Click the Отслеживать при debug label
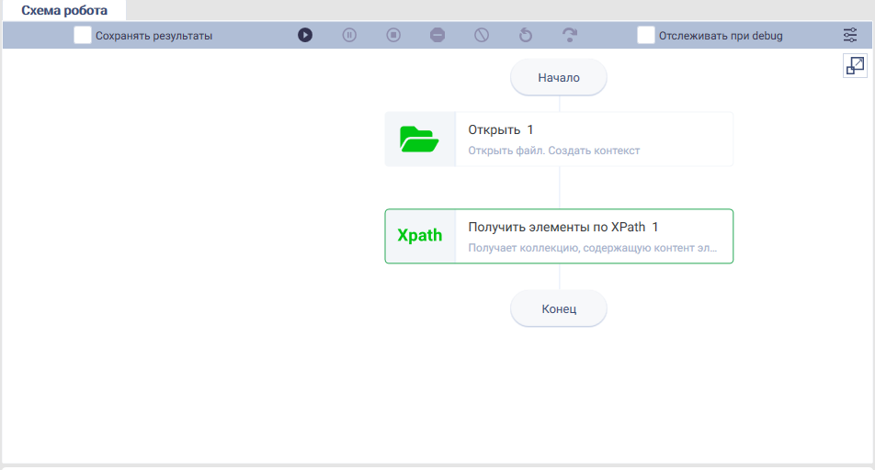Viewport: 875px width, 470px height. point(721,36)
